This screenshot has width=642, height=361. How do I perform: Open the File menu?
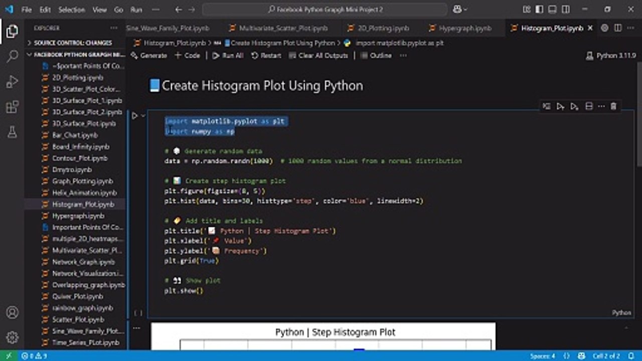(x=27, y=10)
